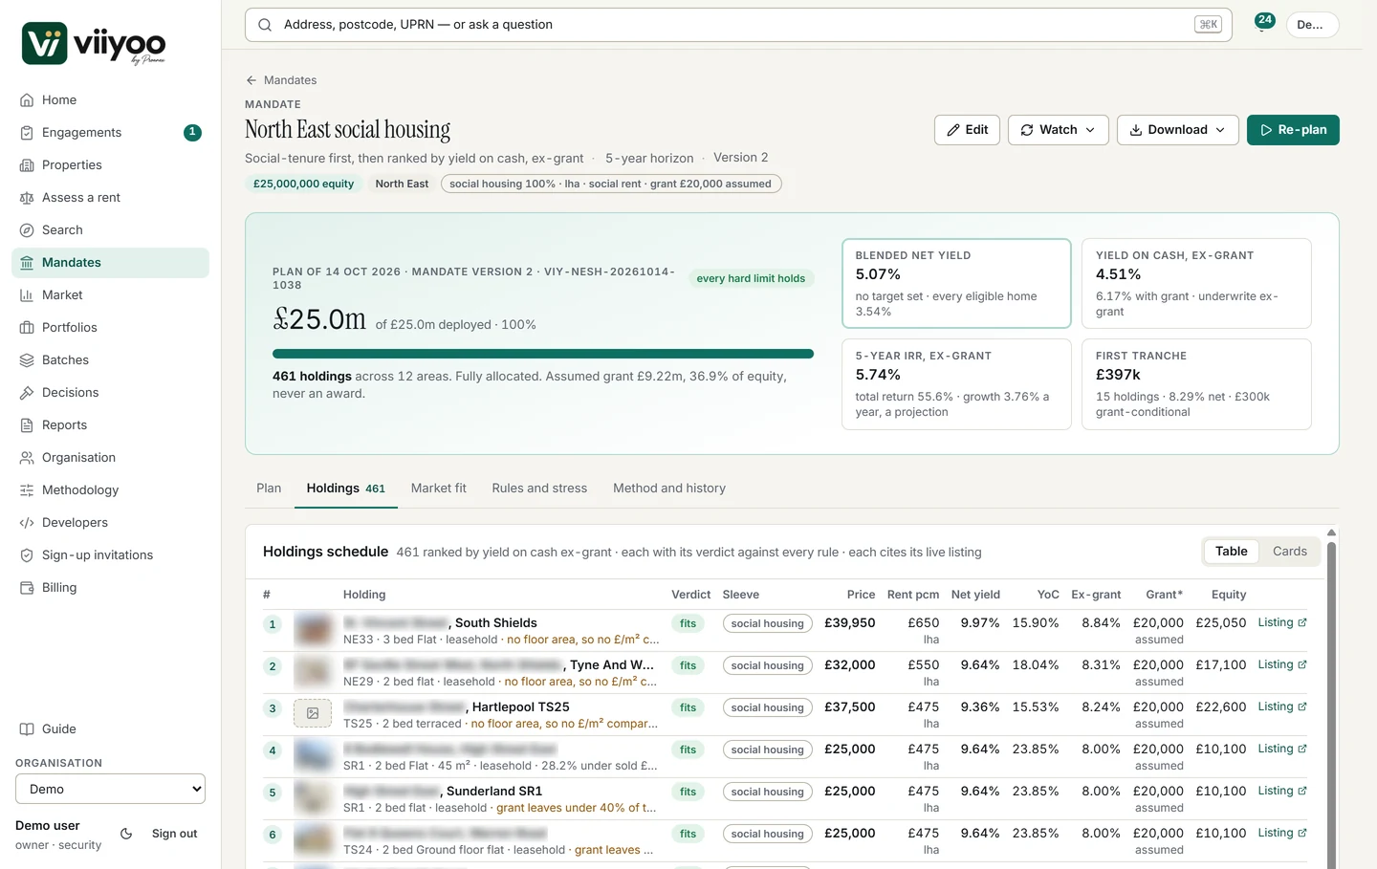Open Engagements via its clipboard icon
Viewport: 1377px width, 869px height.
click(27, 133)
